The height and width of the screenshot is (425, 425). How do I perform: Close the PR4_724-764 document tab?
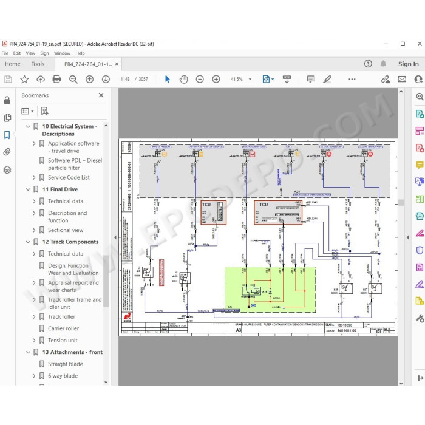117,64
